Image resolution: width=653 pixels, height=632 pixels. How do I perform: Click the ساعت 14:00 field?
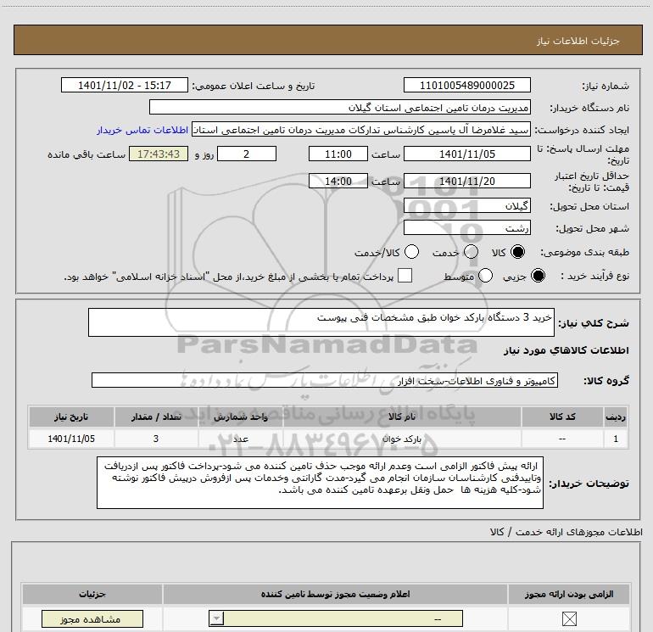[x=338, y=181]
